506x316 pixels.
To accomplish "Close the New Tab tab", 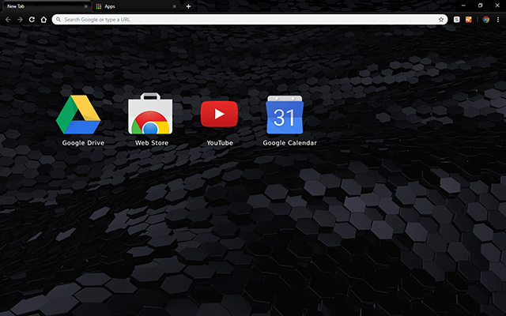I will click(84, 6).
